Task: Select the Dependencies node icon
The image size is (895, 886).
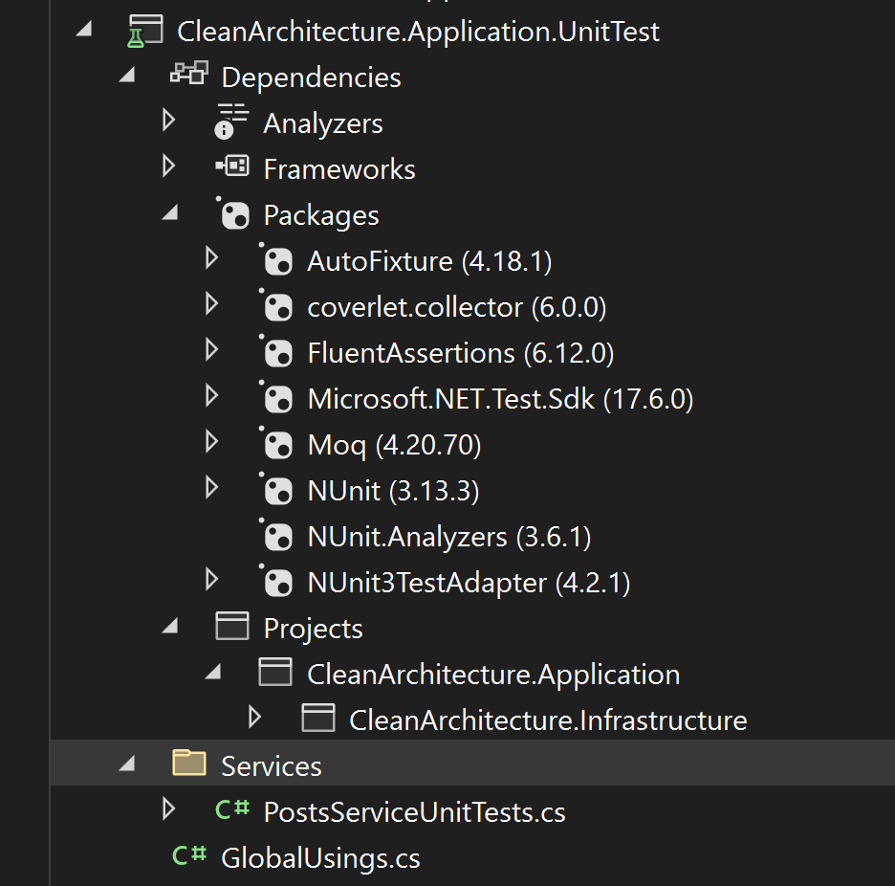Action: tap(187, 75)
